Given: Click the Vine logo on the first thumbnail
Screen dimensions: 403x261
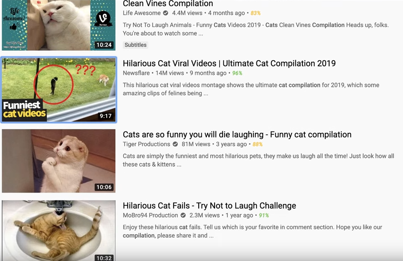Looking at the screenshot, I should [103, 18].
